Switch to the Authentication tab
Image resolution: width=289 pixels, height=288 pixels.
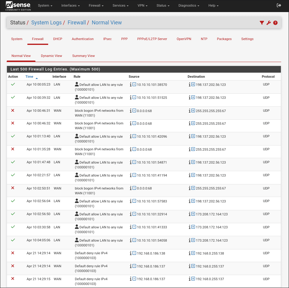point(83,39)
